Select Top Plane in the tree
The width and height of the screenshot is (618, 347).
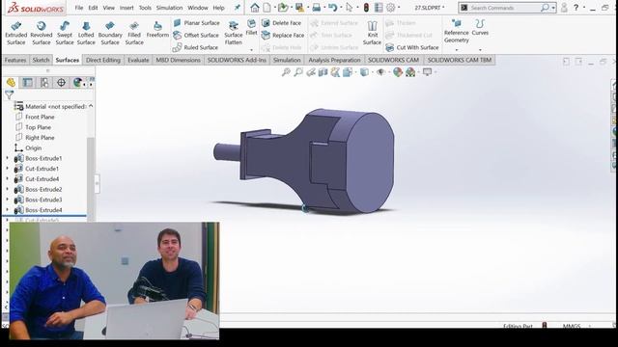tap(38, 127)
